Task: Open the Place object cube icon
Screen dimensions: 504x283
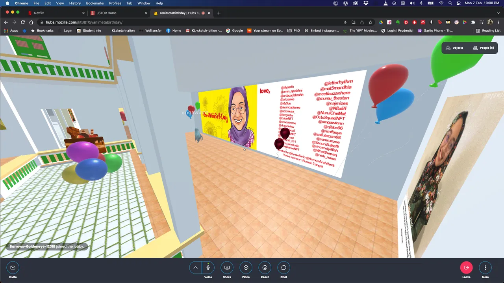Action: pos(246,268)
